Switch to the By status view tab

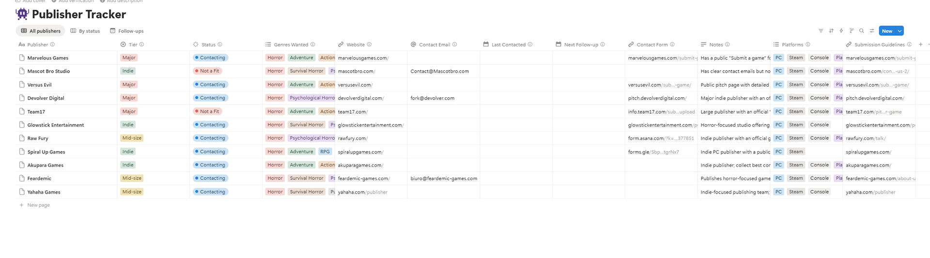[x=85, y=31]
